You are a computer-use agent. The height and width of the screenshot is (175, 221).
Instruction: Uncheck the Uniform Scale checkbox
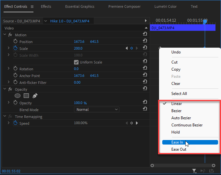(76, 62)
